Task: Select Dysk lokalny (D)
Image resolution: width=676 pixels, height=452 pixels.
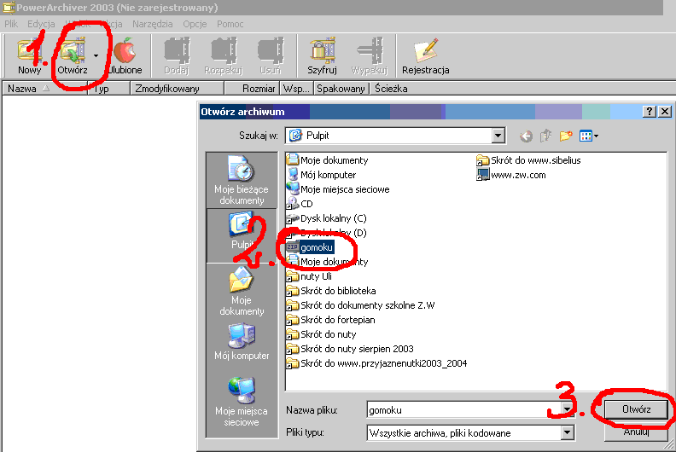Action: coord(327,233)
